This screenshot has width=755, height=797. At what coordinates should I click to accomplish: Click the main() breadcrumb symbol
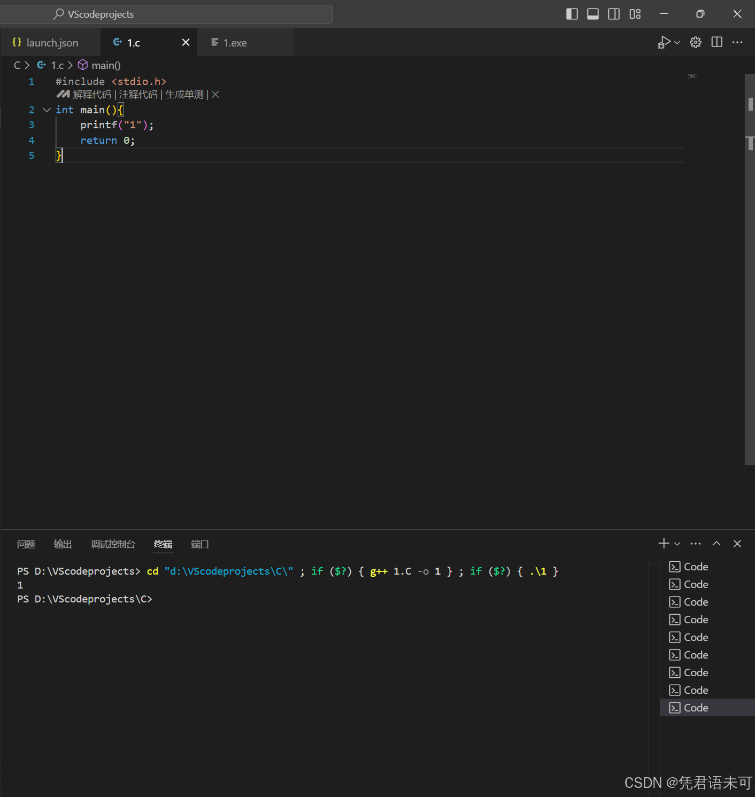[99, 65]
